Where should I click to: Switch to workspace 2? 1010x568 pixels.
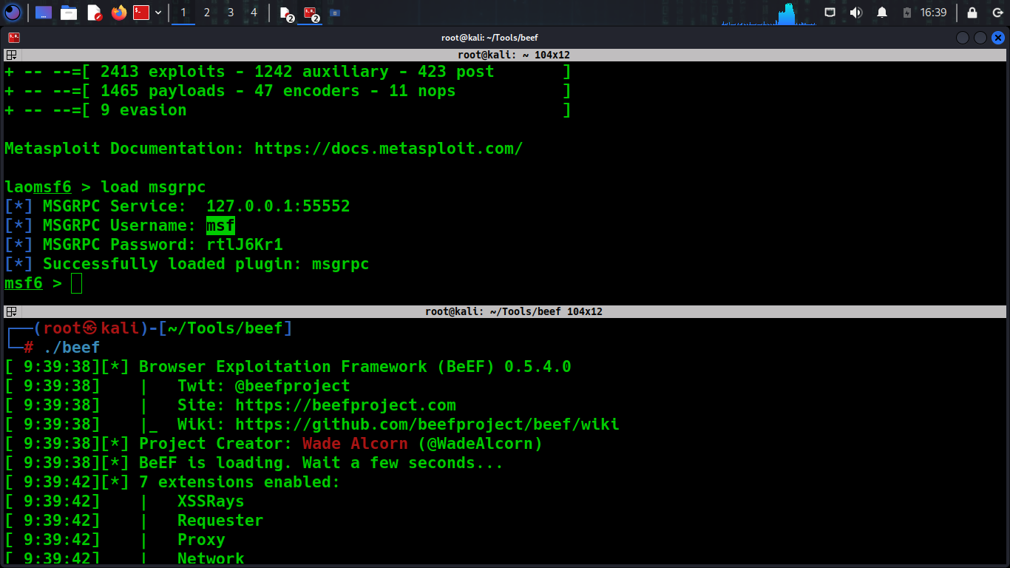pyautogui.click(x=206, y=13)
